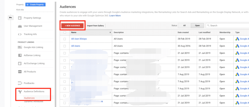249x107 pixels.
Task: Open the Learn More link
Action: 115,16
